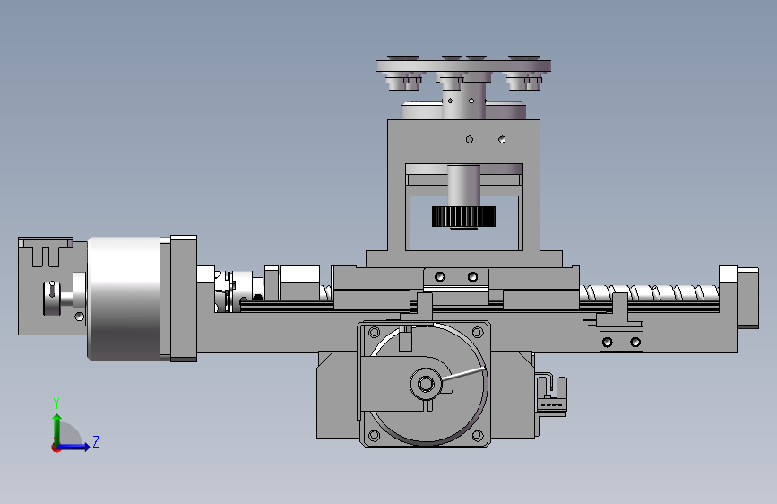Select the circular motor face at the bottom

428,385
